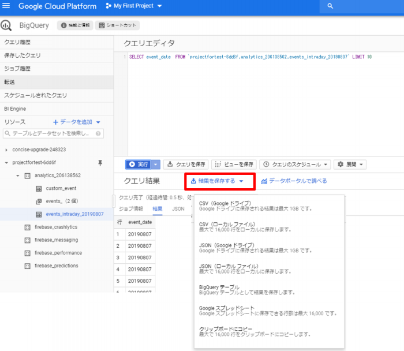This screenshot has width=404, height=351.
Task: Run the query with 実行 button
Action: (139, 165)
